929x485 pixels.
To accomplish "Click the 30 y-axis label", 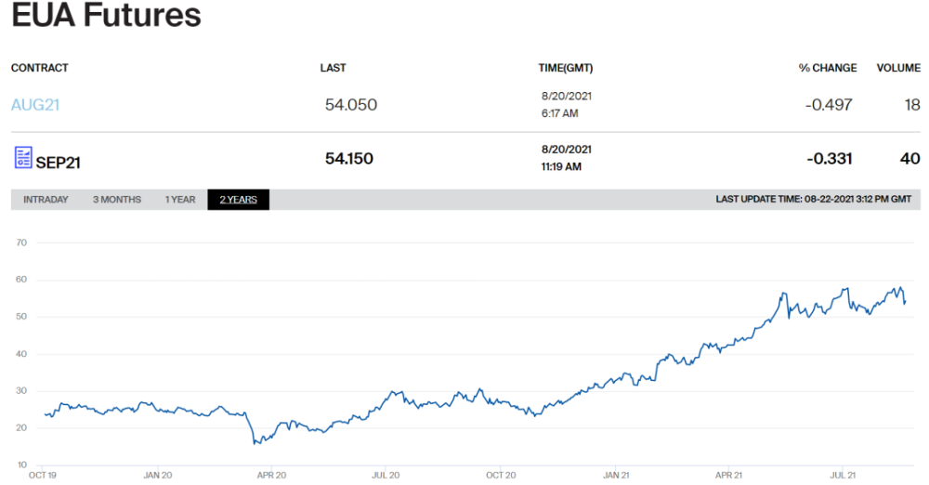I will click(21, 391).
